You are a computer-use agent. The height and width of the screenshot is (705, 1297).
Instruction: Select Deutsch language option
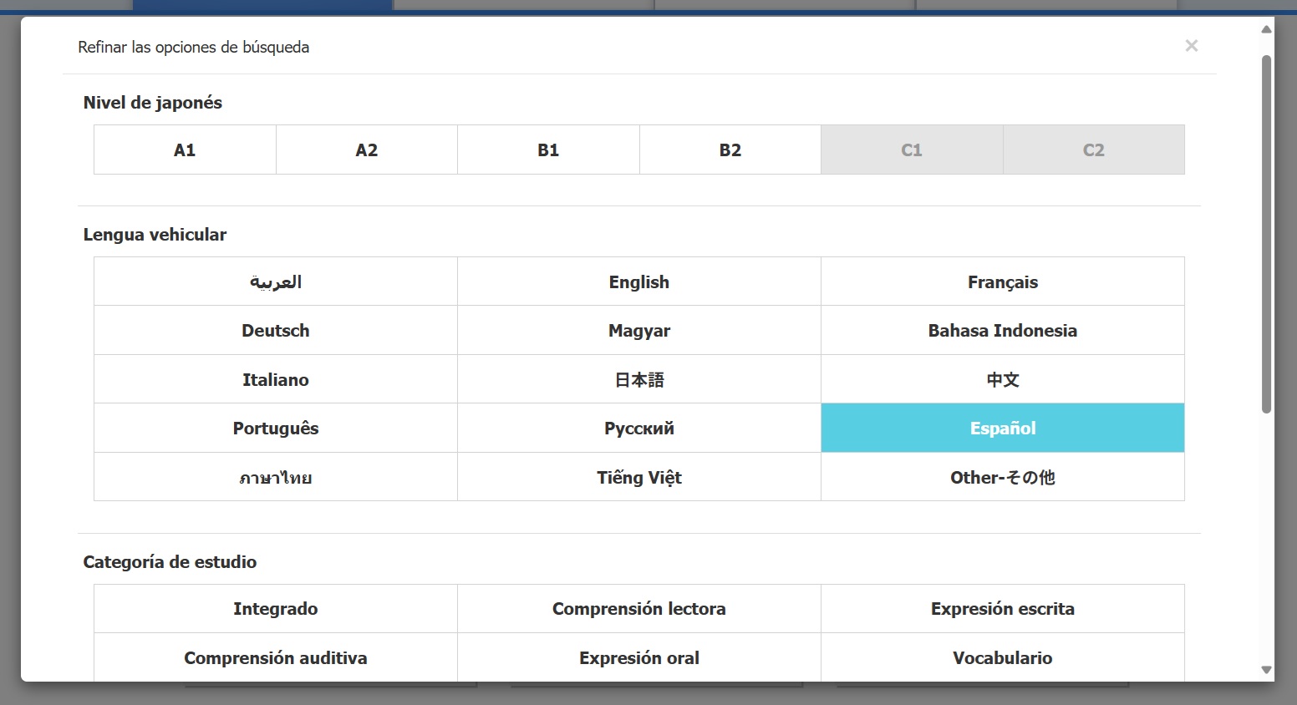(275, 331)
